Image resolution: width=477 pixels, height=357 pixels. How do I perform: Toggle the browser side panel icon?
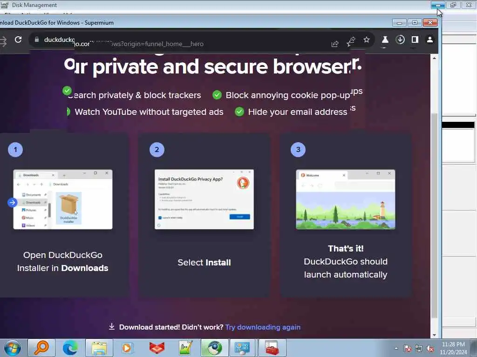click(415, 40)
